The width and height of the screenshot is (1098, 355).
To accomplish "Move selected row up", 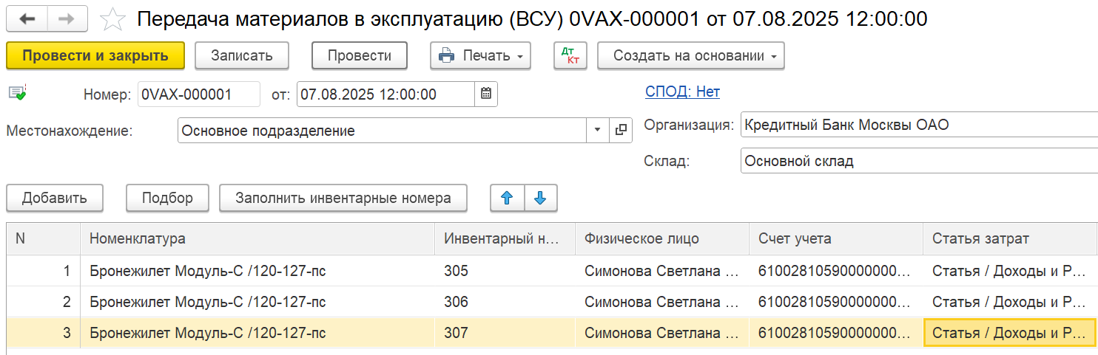I will [507, 198].
